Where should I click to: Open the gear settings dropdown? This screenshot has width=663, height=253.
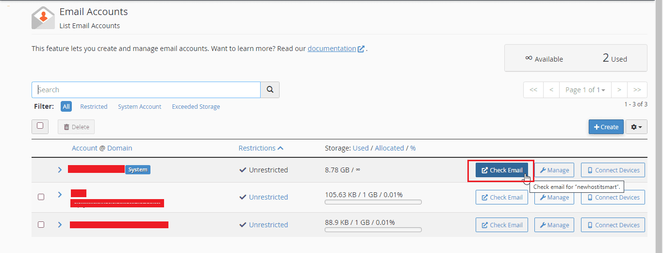pos(636,127)
